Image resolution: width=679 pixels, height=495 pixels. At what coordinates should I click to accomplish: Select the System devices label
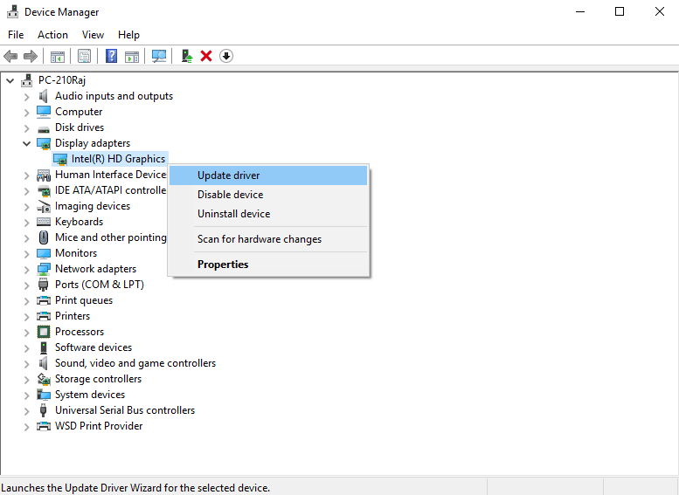coord(90,395)
